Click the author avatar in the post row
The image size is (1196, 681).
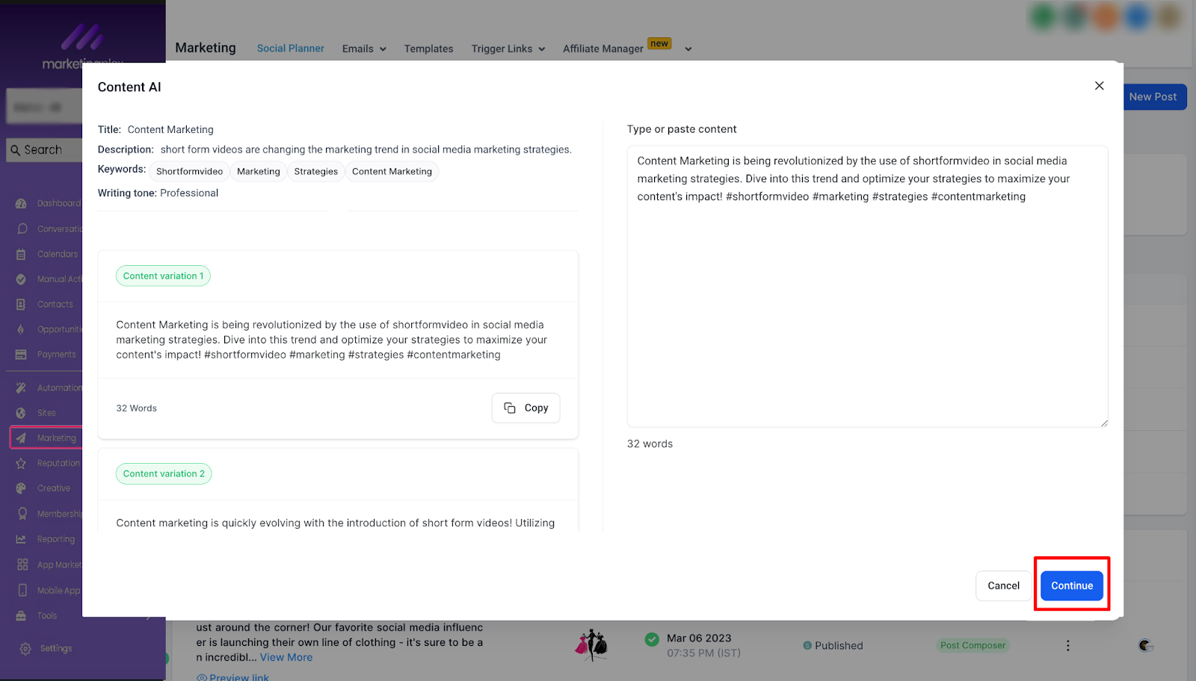tap(1145, 645)
